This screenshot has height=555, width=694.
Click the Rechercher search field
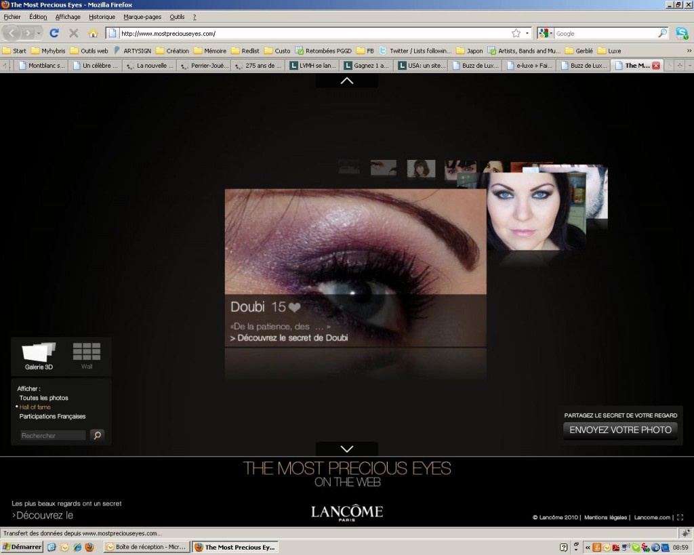(53, 436)
